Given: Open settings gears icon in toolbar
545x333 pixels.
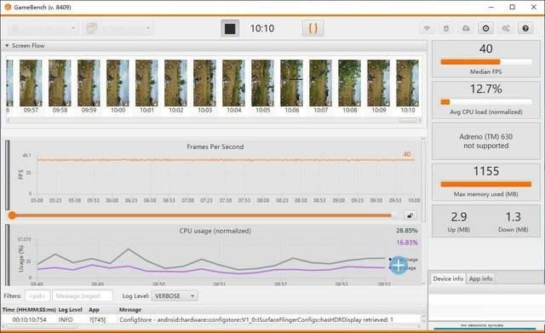Looking at the screenshot, I should 506,28.
